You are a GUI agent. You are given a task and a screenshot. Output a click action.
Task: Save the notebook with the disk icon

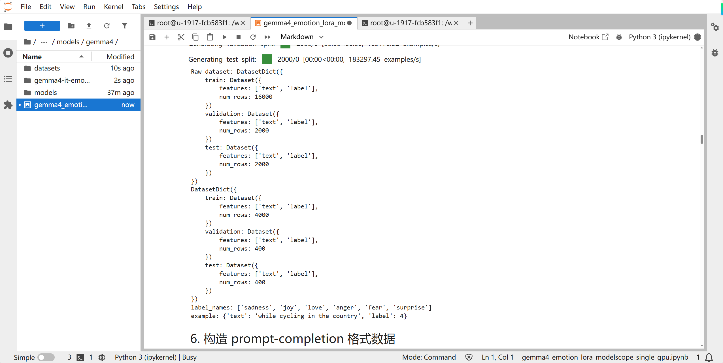152,37
